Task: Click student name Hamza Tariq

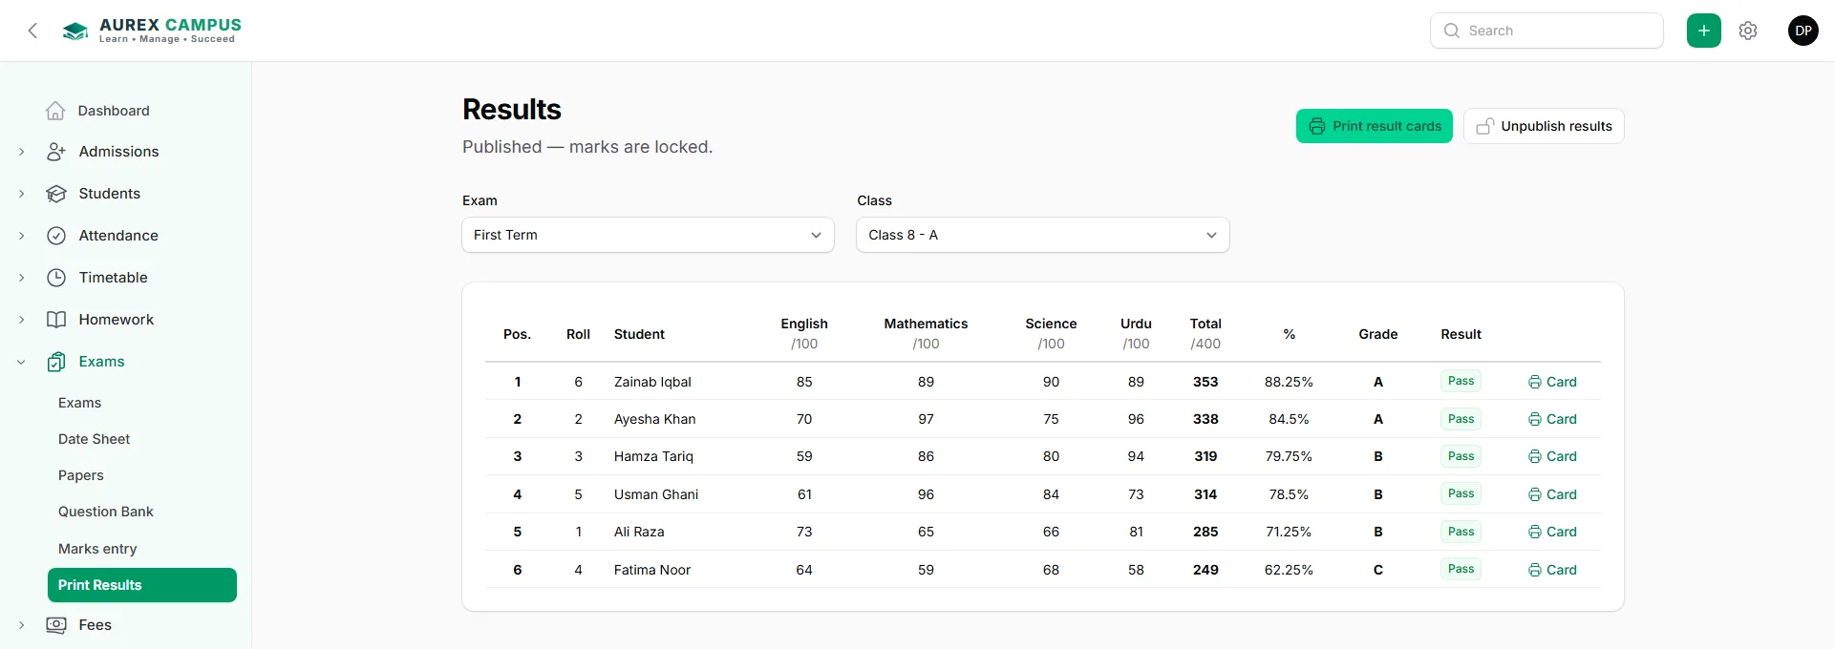Action: click(653, 456)
